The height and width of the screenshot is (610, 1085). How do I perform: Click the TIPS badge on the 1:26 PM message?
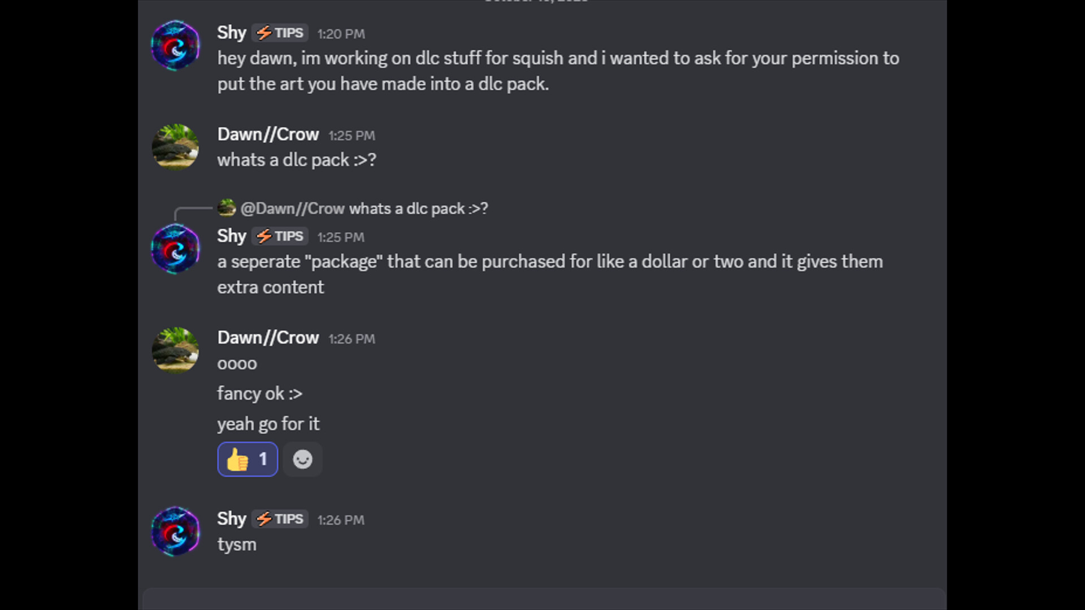coord(280,518)
